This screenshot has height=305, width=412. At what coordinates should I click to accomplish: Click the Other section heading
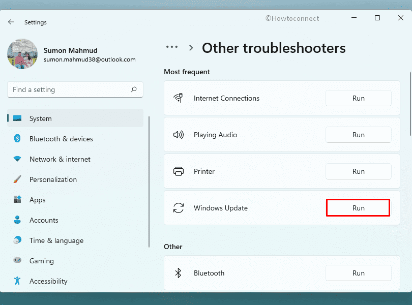tap(173, 247)
